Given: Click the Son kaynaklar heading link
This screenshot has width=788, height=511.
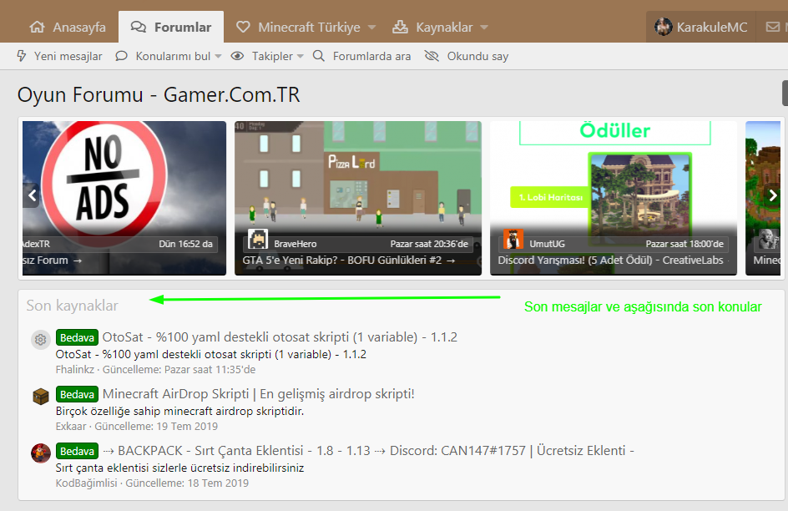Looking at the screenshot, I should [x=72, y=306].
